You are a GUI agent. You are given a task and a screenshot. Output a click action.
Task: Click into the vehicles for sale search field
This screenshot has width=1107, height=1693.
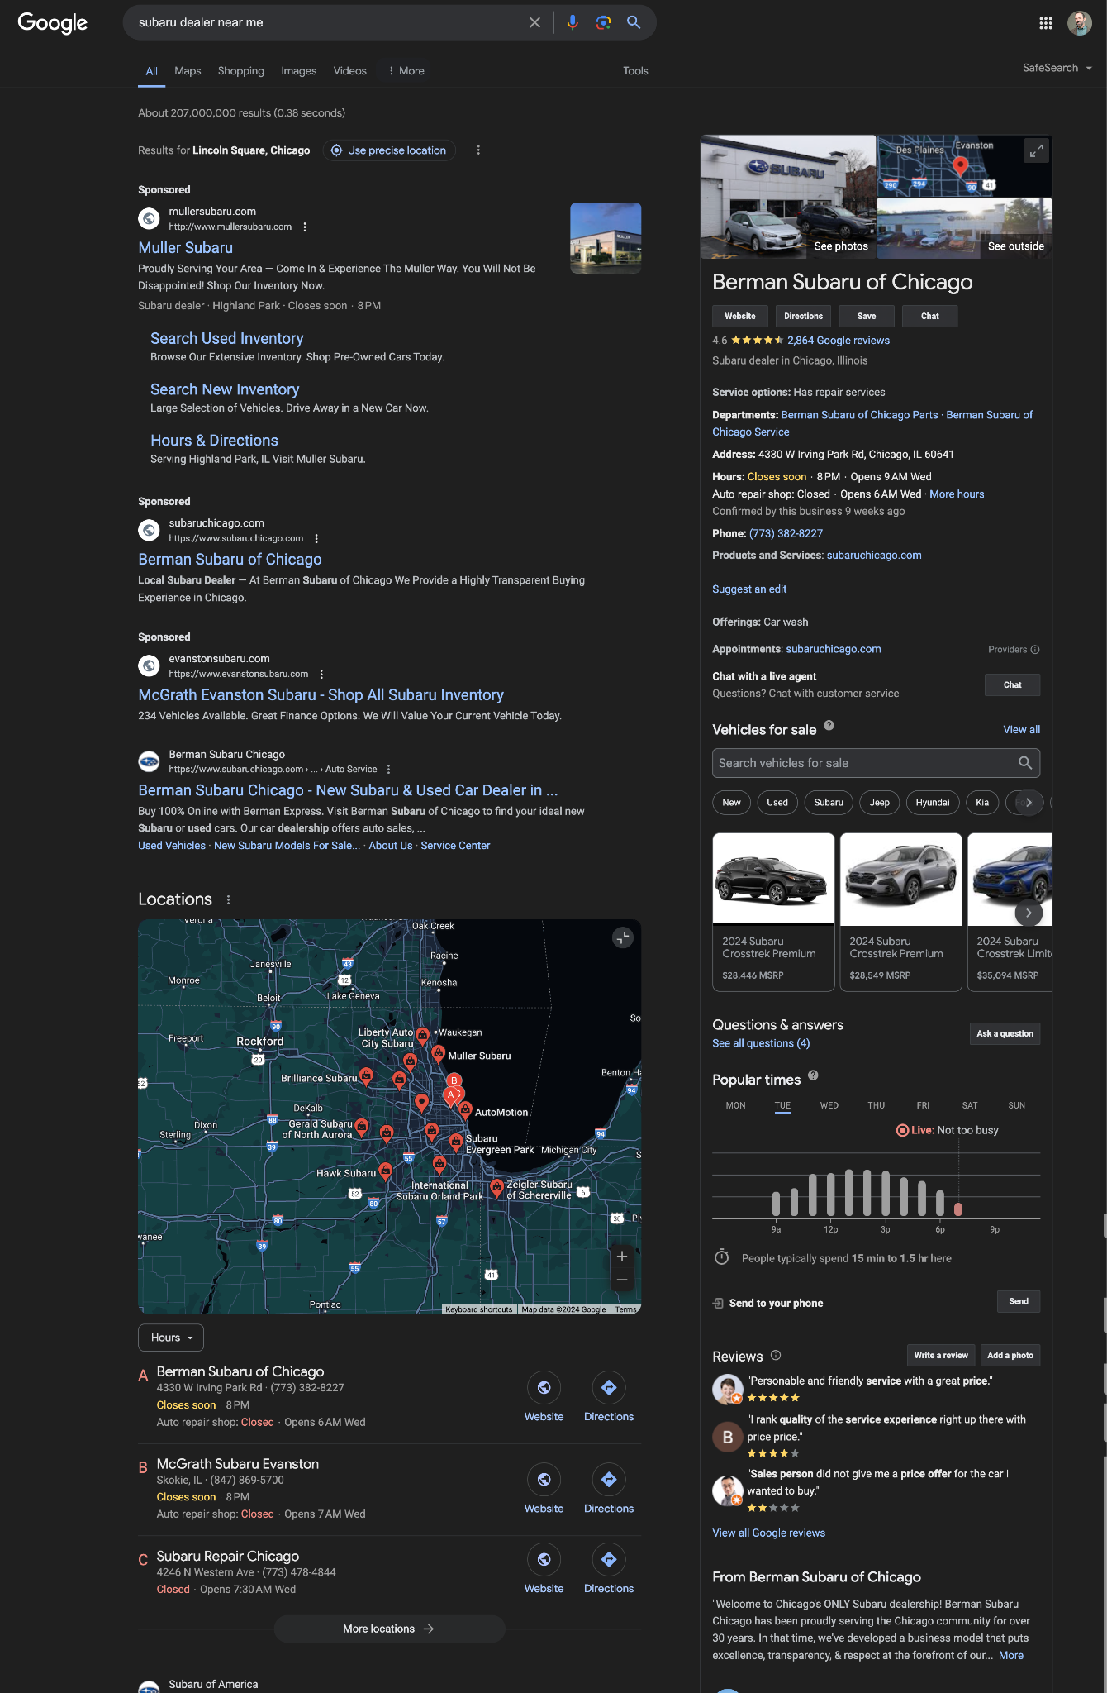click(x=876, y=763)
